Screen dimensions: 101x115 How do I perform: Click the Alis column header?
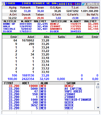(43, 37)
